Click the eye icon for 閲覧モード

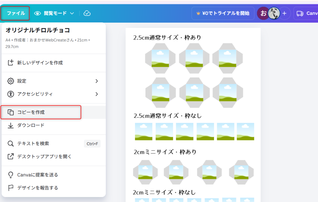(38, 13)
